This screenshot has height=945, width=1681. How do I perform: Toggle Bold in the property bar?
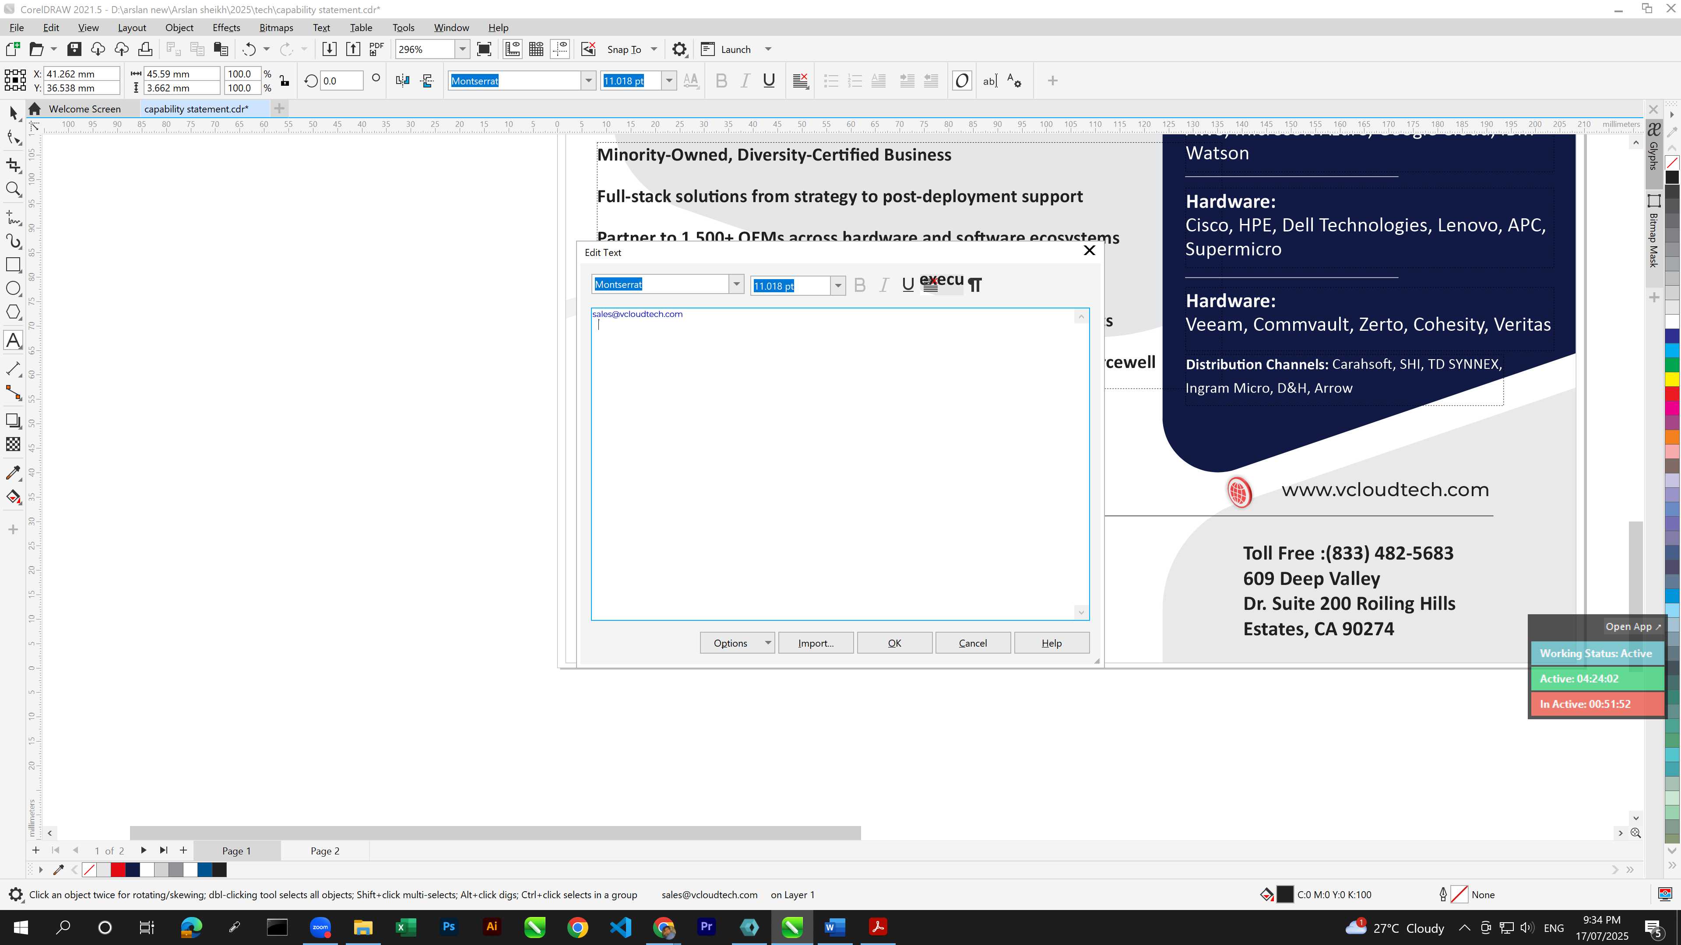point(721,81)
